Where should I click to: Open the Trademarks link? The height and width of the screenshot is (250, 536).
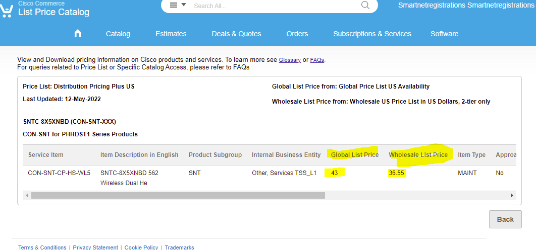pyautogui.click(x=180, y=247)
